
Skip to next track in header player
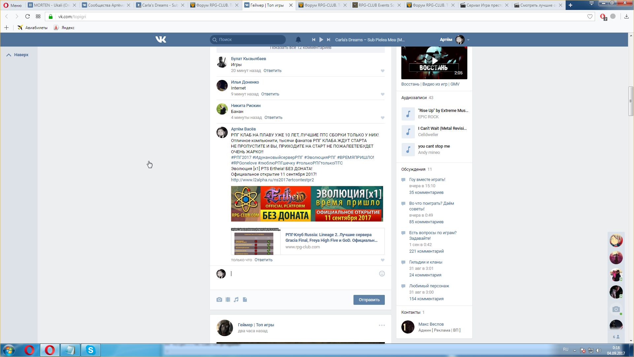click(328, 40)
